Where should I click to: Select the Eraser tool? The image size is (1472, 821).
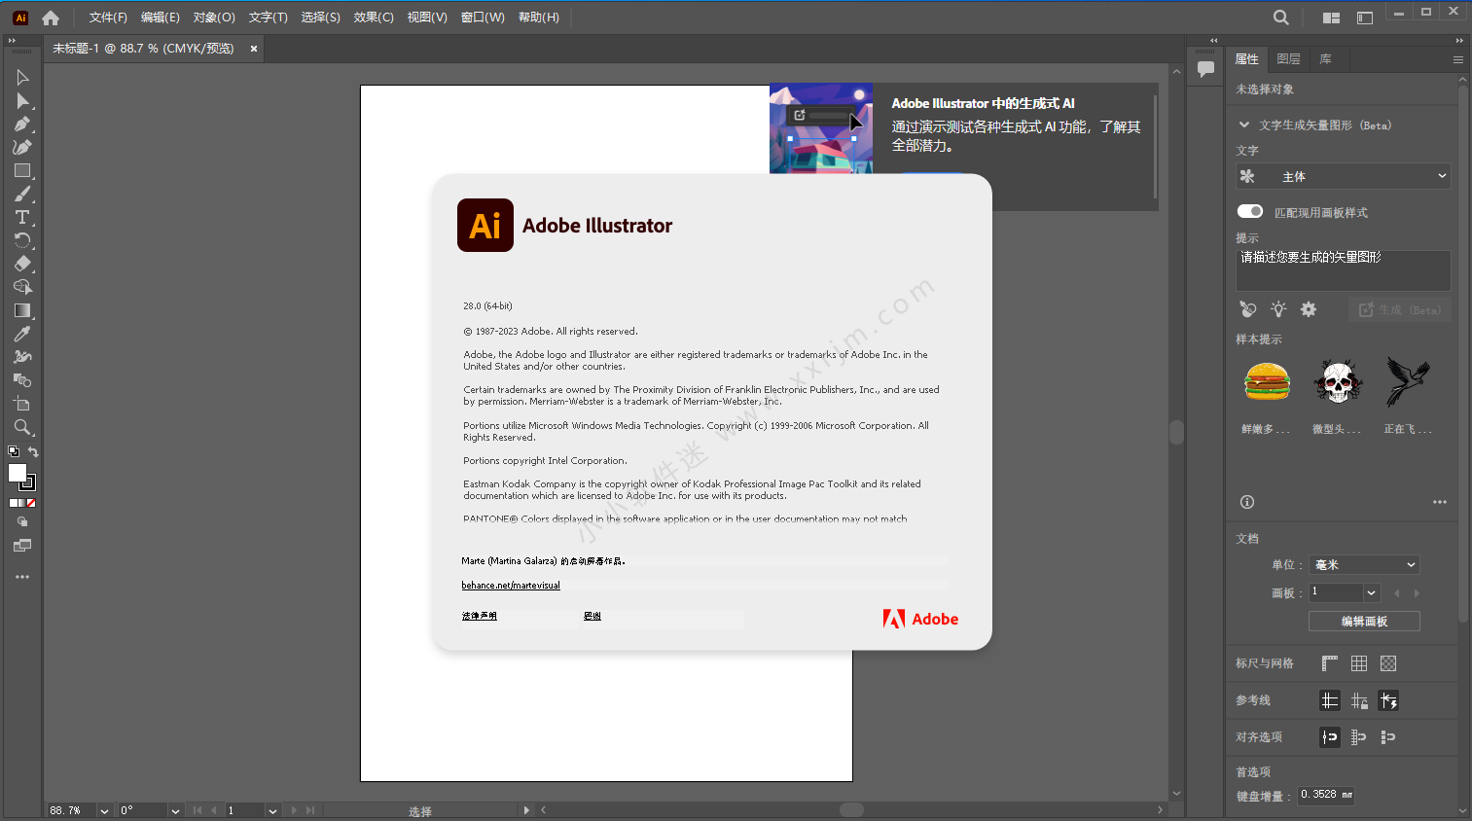pos(22,265)
